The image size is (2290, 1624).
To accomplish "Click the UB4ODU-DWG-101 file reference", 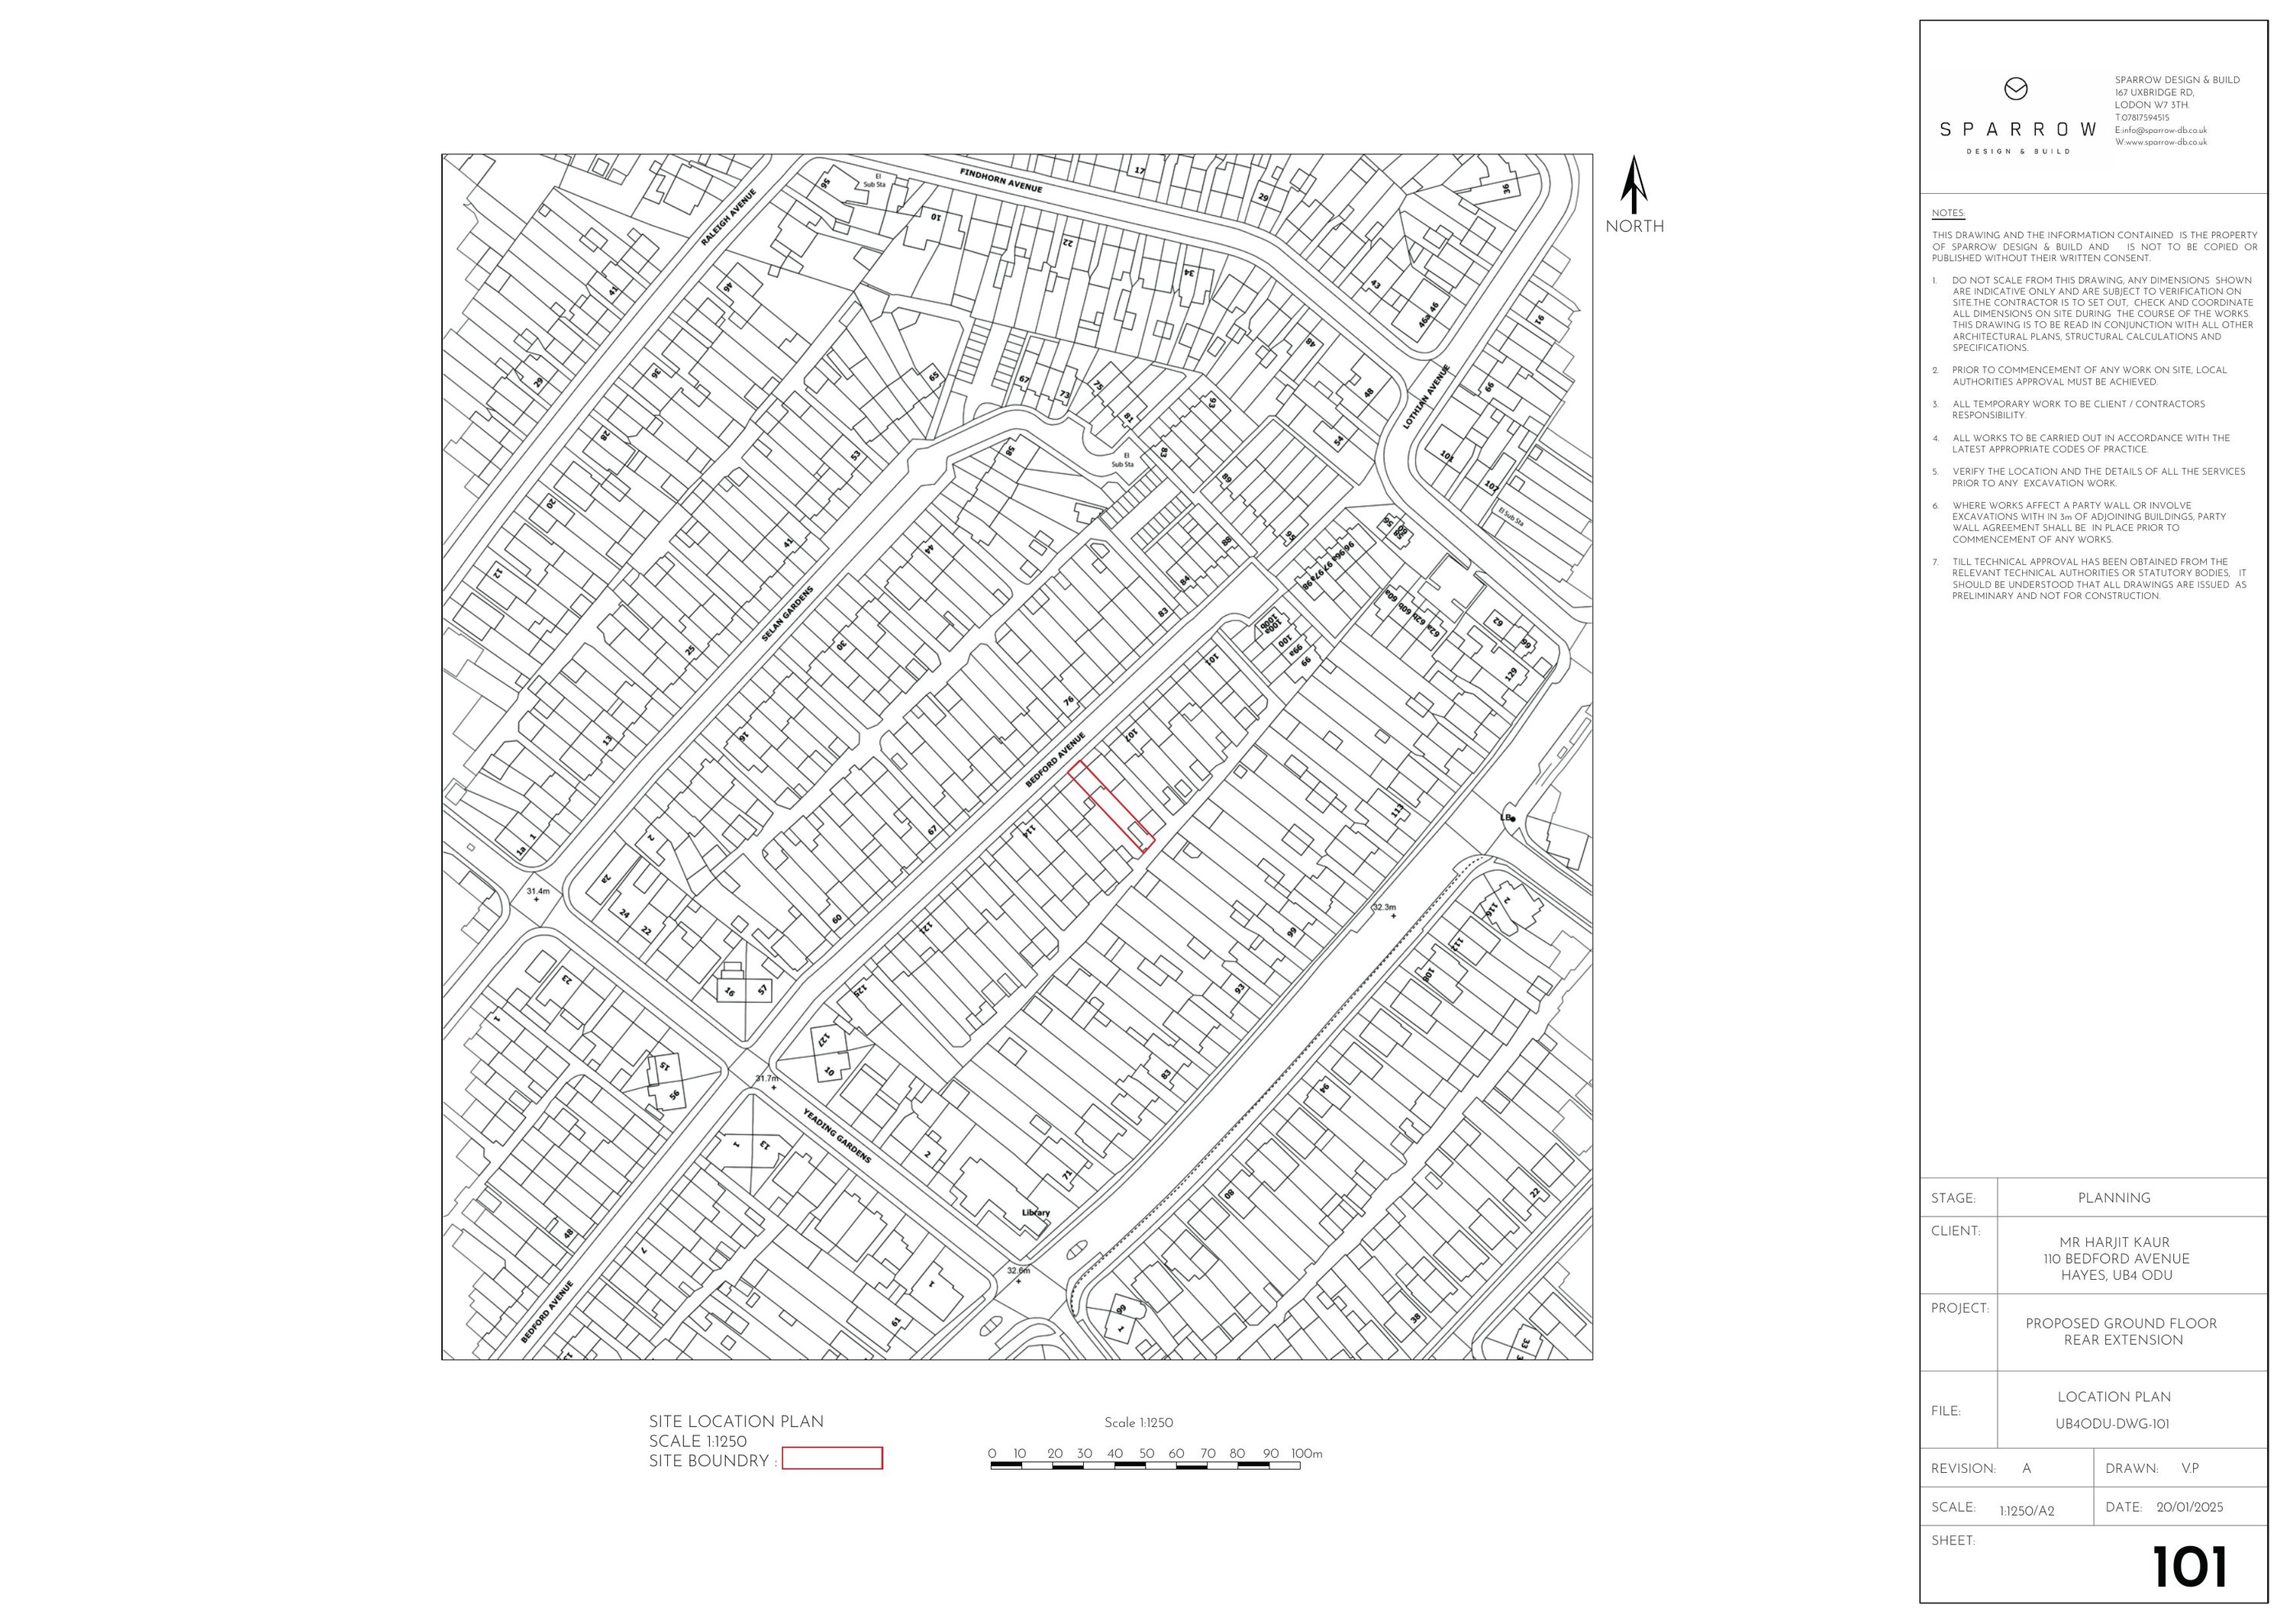I will (x=2113, y=1424).
